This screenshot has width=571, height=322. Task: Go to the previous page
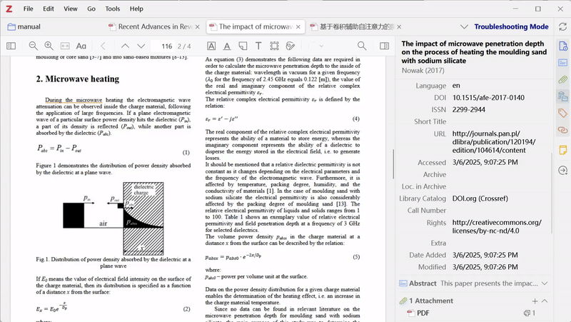click(x=125, y=46)
